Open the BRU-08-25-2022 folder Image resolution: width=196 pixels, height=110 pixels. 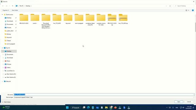click(x=24, y=19)
